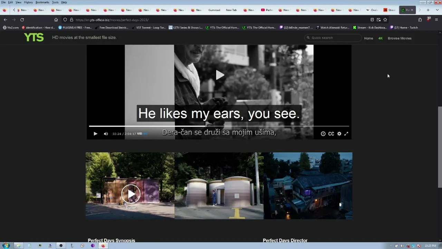Play the Perfect Days trailer thumbnail
The height and width of the screenshot is (249, 442).
point(131,194)
